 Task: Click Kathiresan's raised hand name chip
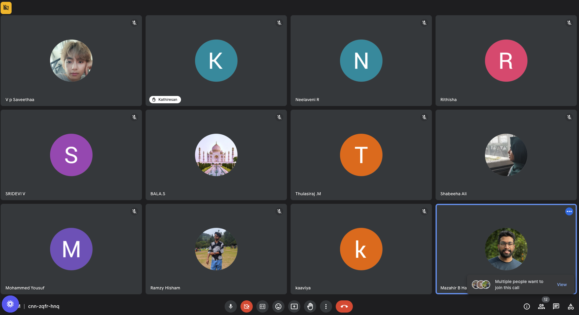(x=165, y=100)
